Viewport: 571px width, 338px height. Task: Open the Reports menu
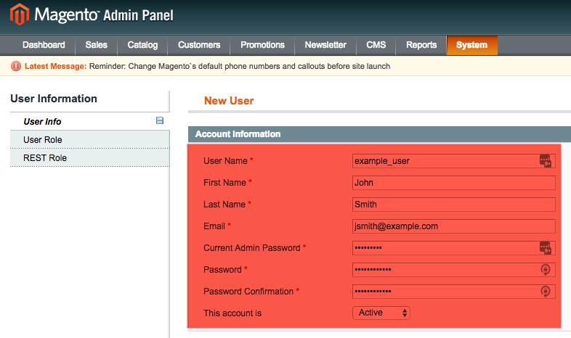(x=421, y=45)
